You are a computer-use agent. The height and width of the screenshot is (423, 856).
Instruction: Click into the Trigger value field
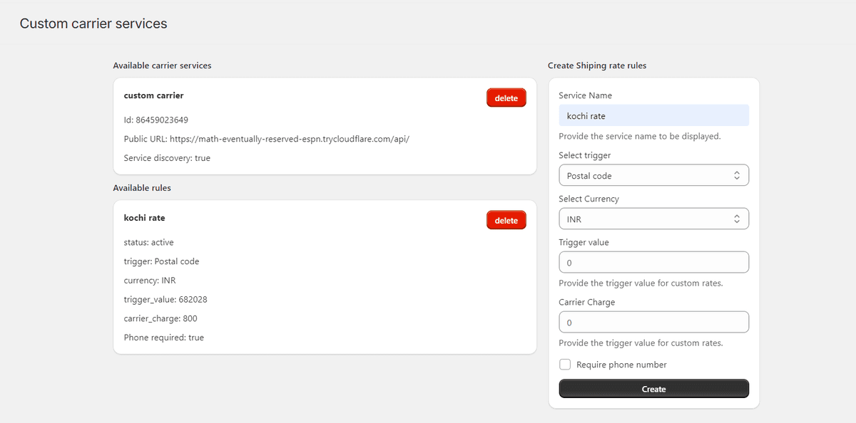click(653, 262)
